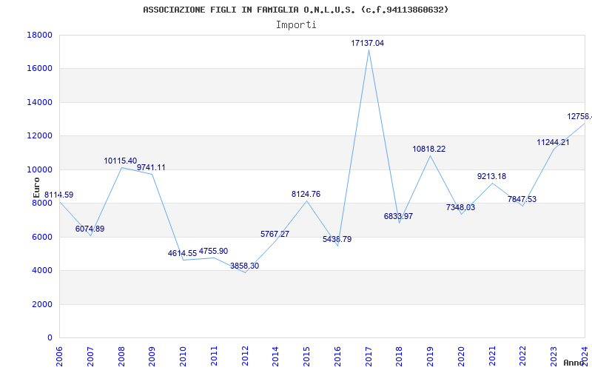Select the 8114.59 data label
Screen dimensions: 592x370
tap(59, 195)
